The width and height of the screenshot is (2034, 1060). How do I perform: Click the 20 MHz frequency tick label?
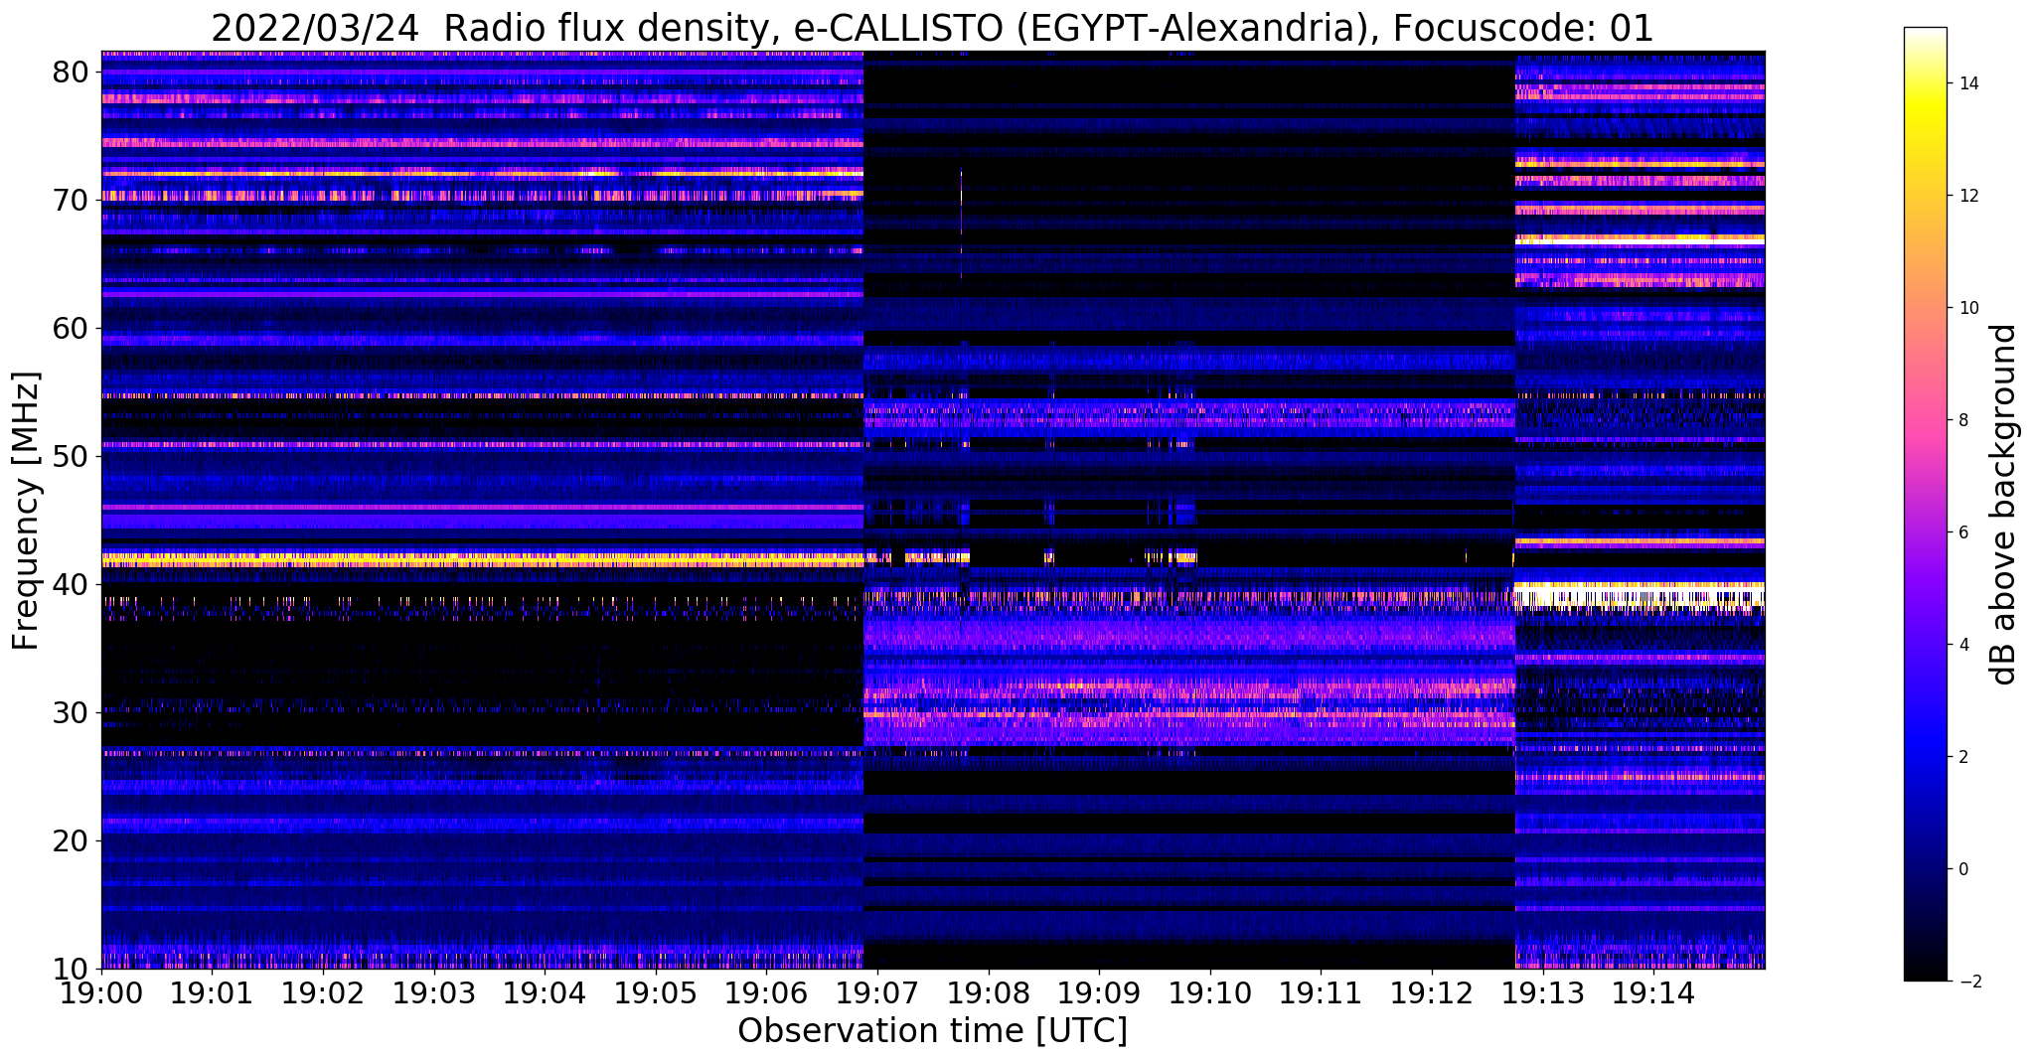73,840
